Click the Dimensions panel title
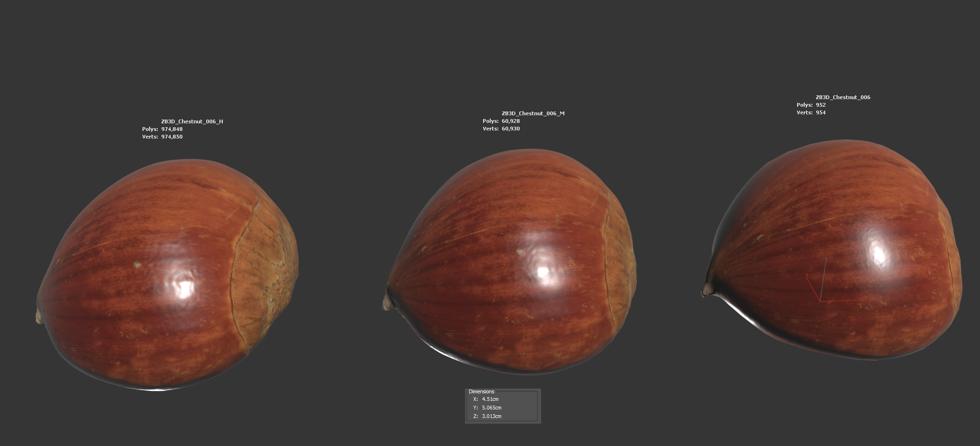 [x=481, y=391]
